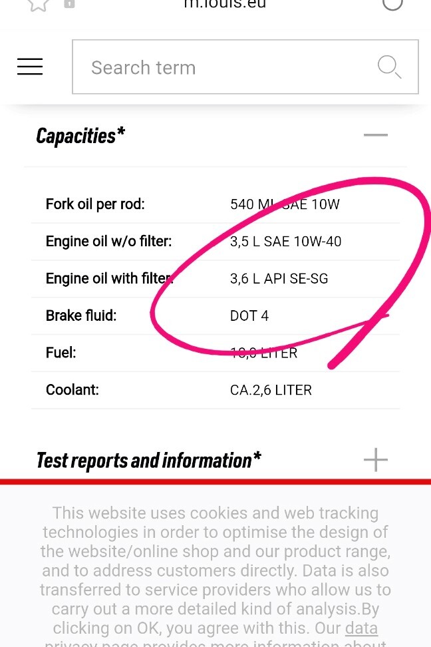Image resolution: width=431 pixels, height=647 pixels.
Task: Tap the 3,5 L SAE 10W-40 value
Action: tap(285, 242)
